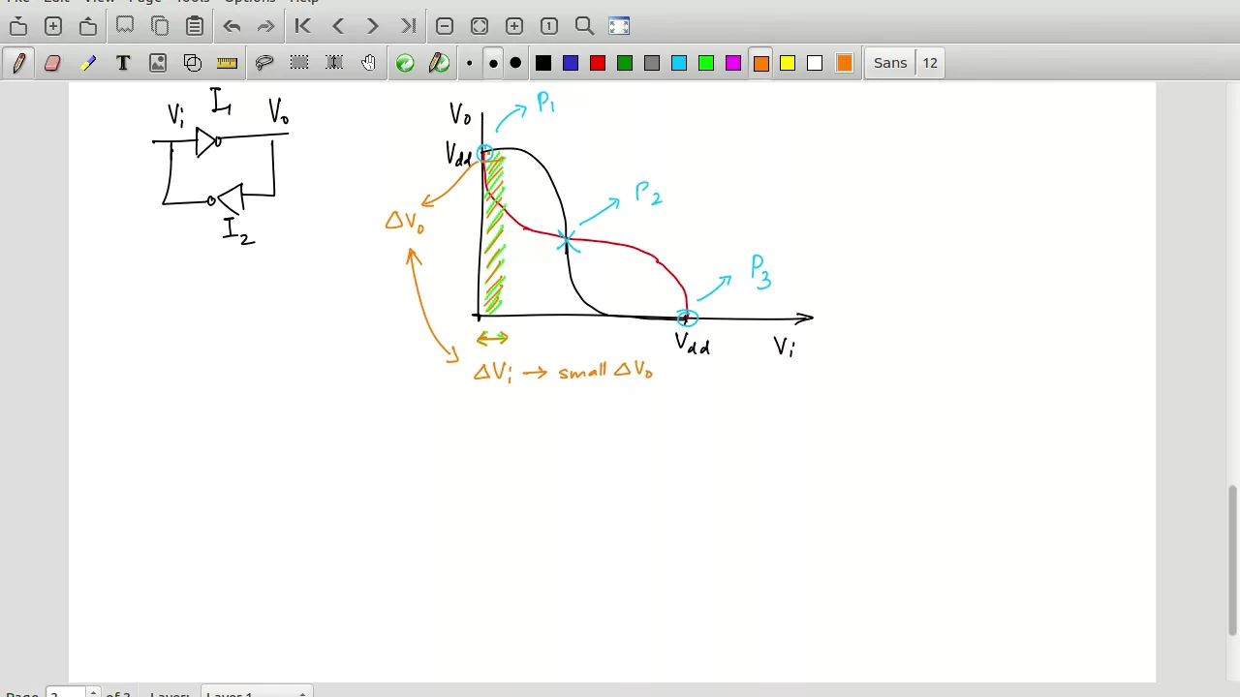
Task: Jump to the first page
Action: pos(303,26)
